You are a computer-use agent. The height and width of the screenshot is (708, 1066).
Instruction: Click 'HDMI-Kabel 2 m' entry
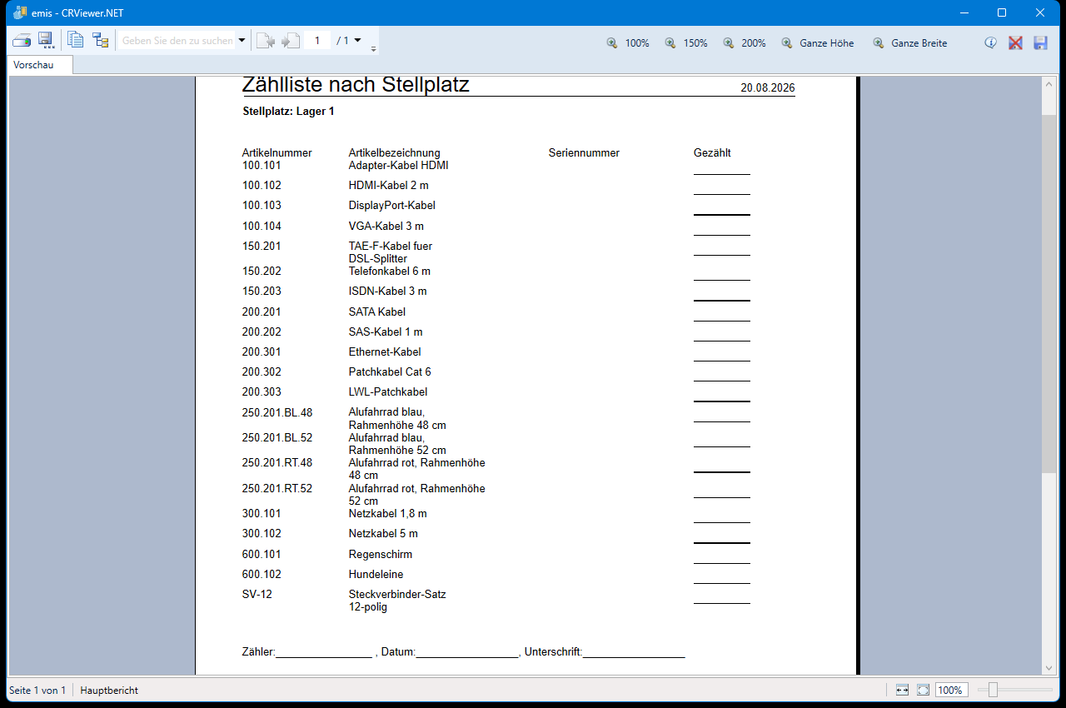point(389,185)
